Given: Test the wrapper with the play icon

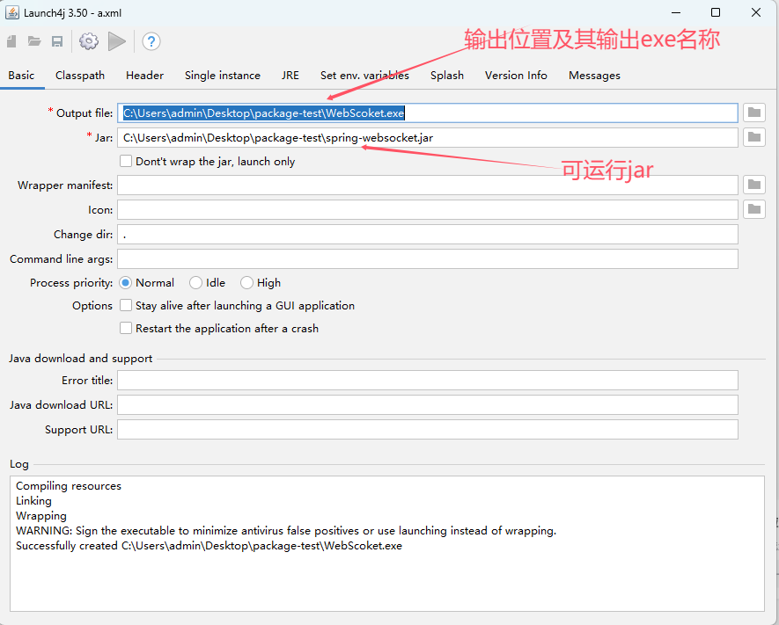Looking at the screenshot, I should pyautogui.click(x=117, y=41).
